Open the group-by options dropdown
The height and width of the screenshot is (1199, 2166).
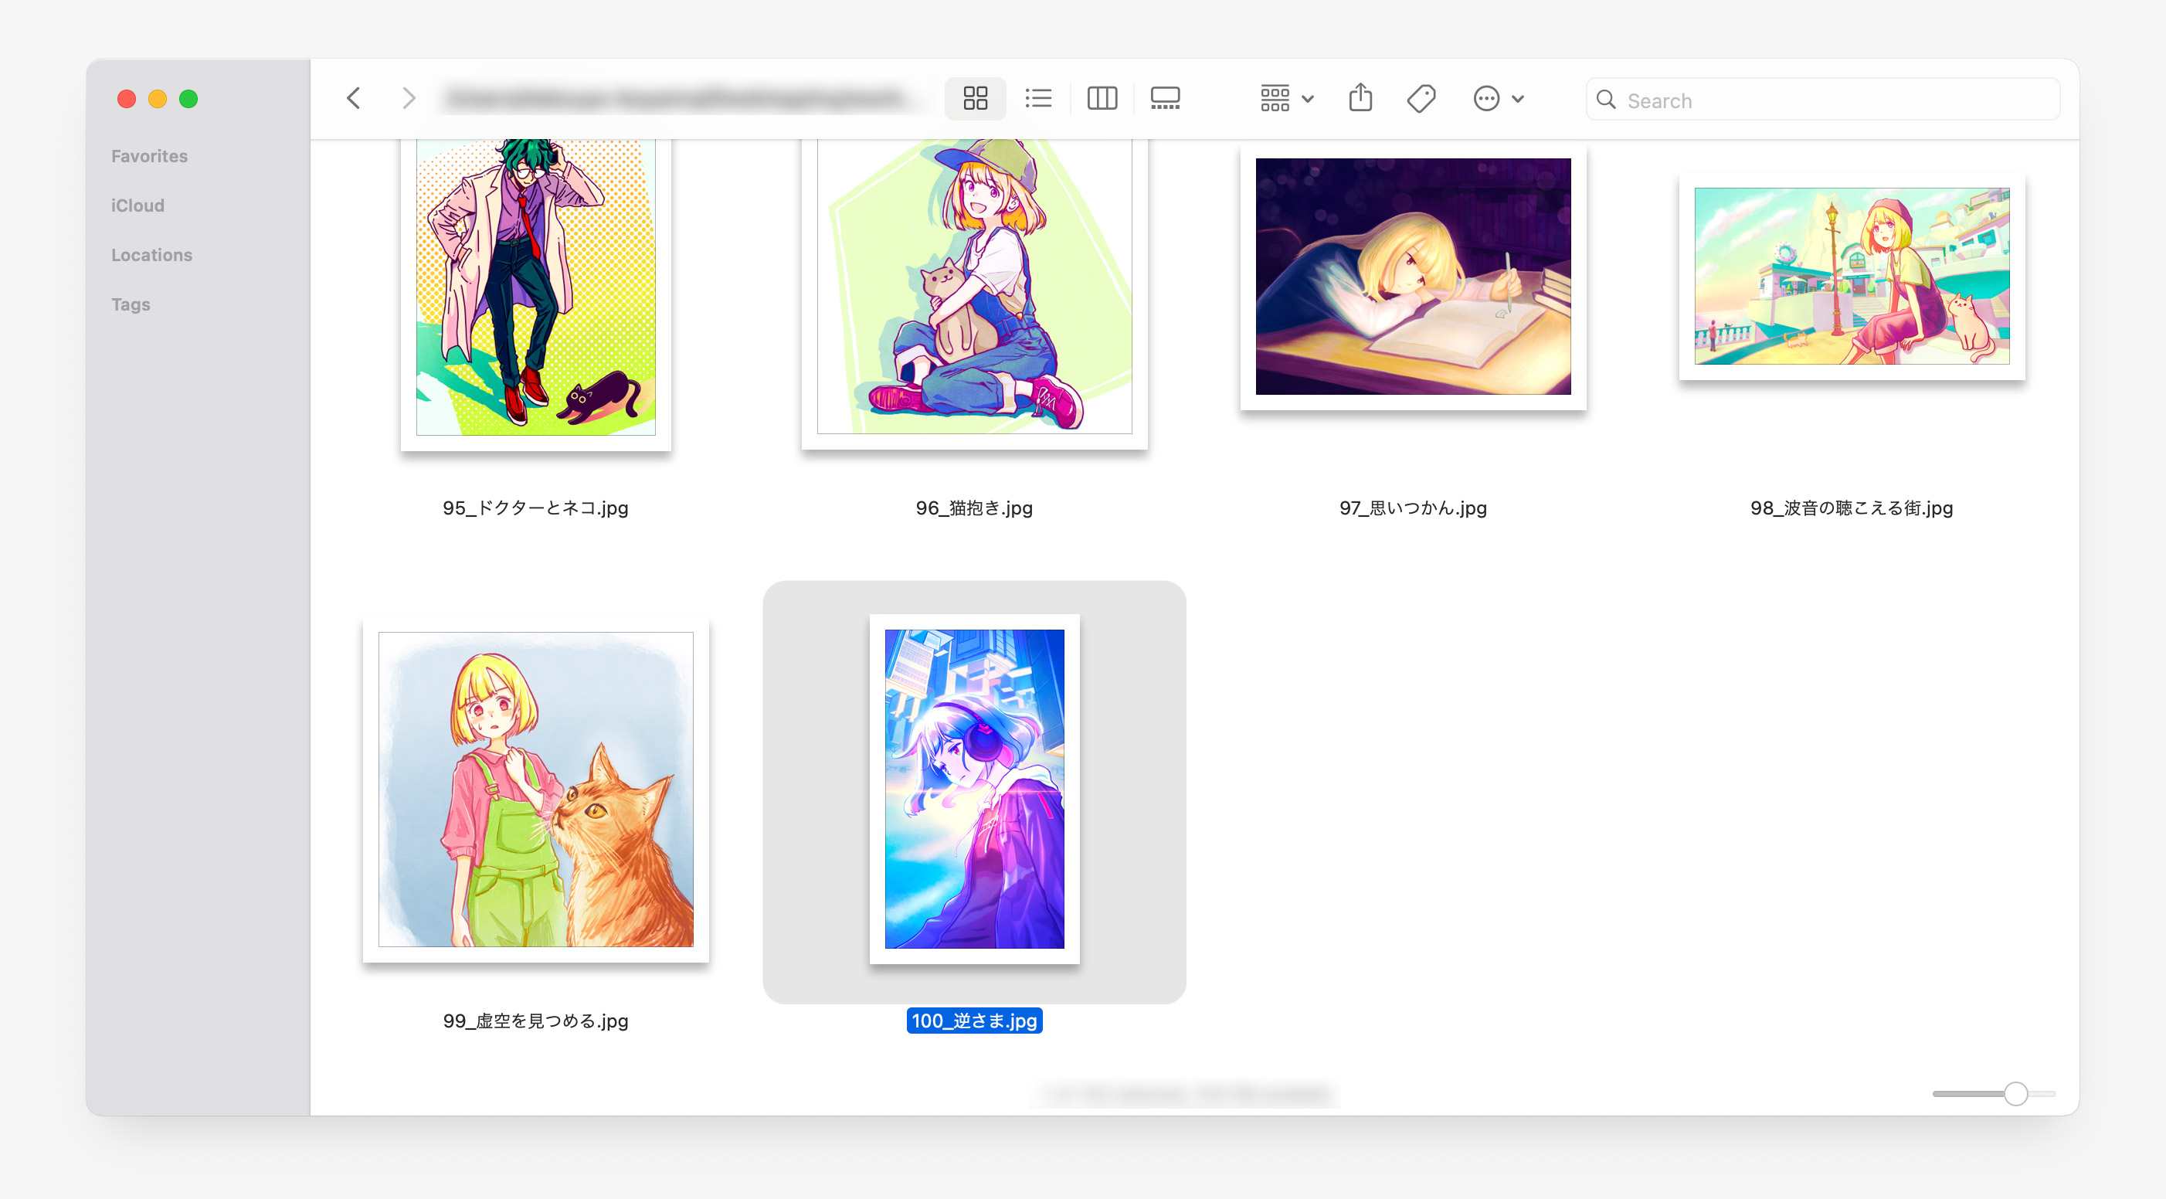coord(1285,99)
